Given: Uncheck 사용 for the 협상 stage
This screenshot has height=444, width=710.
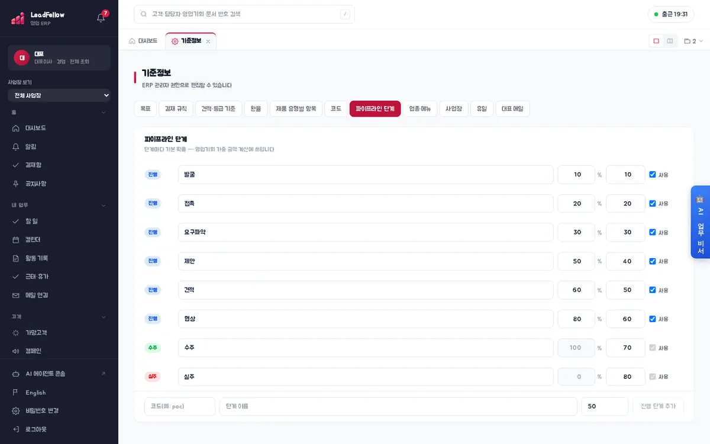Looking at the screenshot, I should pyautogui.click(x=653, y=318).
